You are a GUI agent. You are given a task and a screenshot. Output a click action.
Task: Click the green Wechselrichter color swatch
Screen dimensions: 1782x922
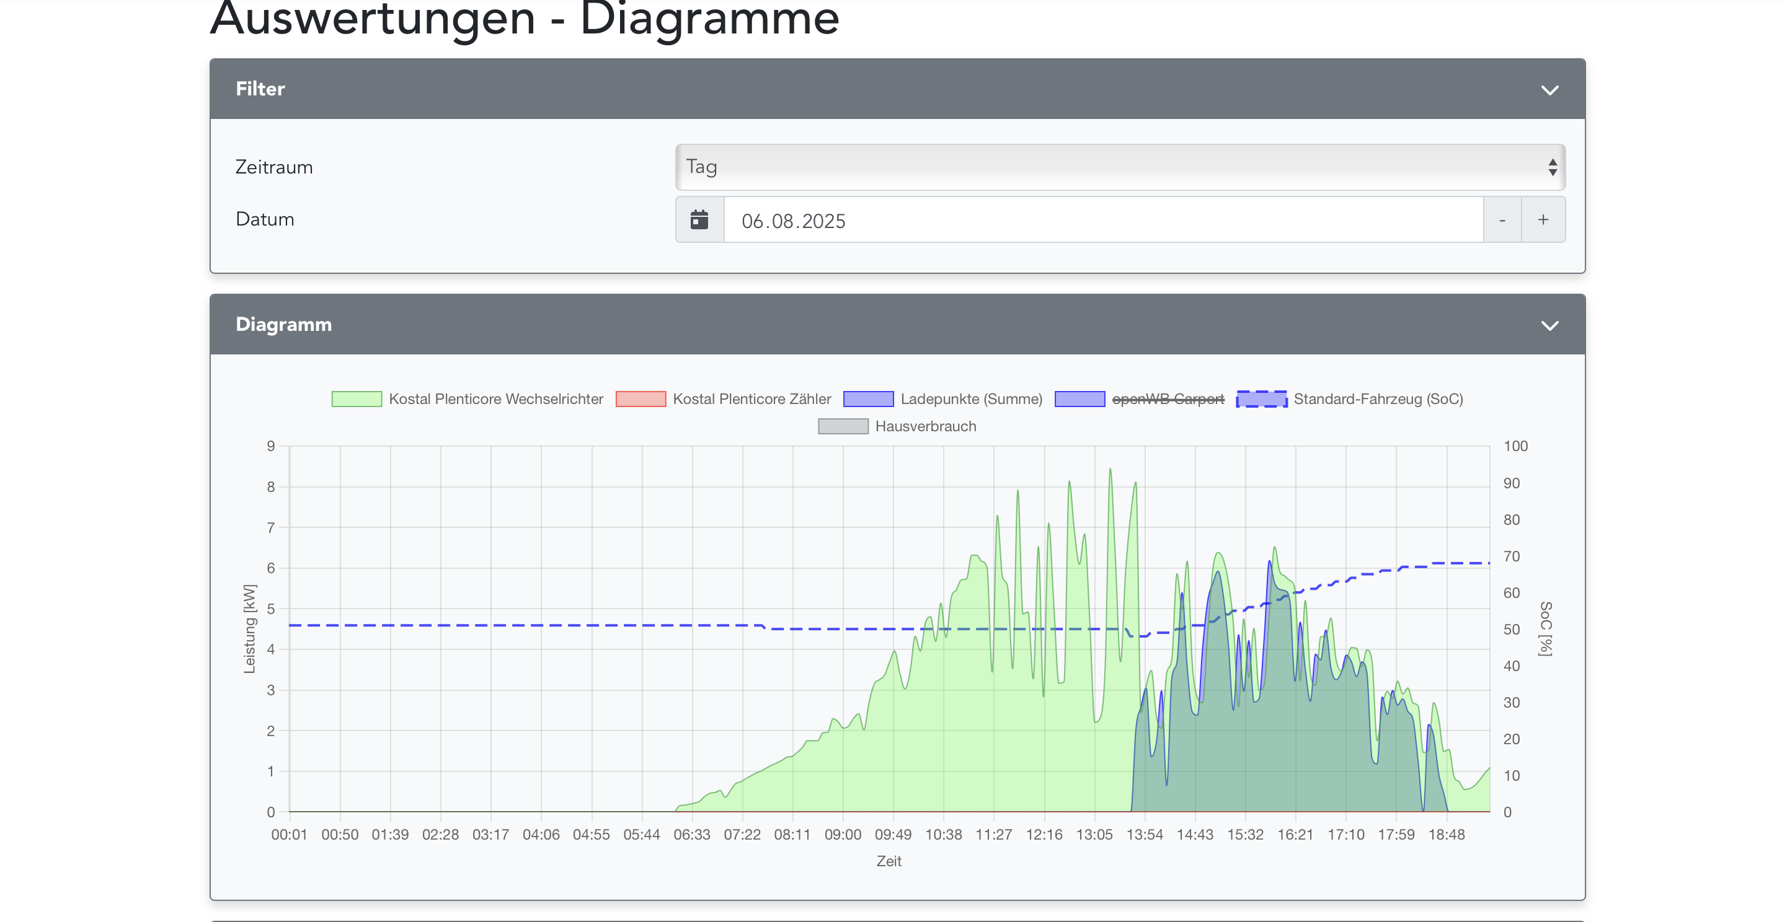(357, 399)
